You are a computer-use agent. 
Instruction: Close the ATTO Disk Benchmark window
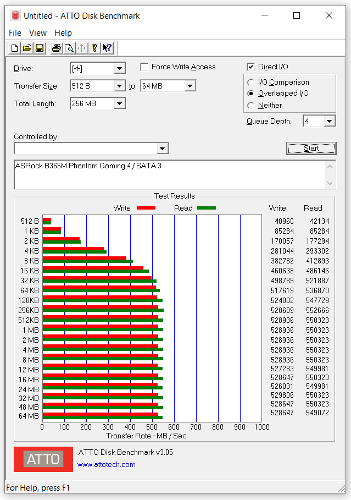coord(329,15)
